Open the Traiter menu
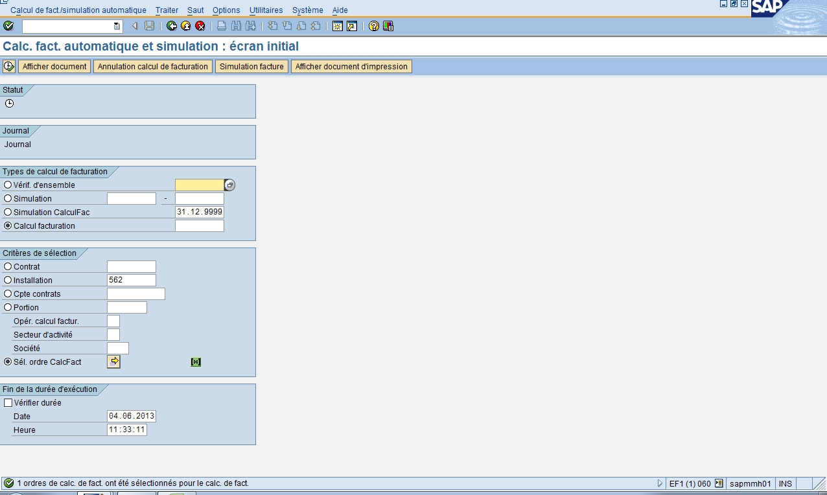Screen dimensions: 827x495 [167, 10]
